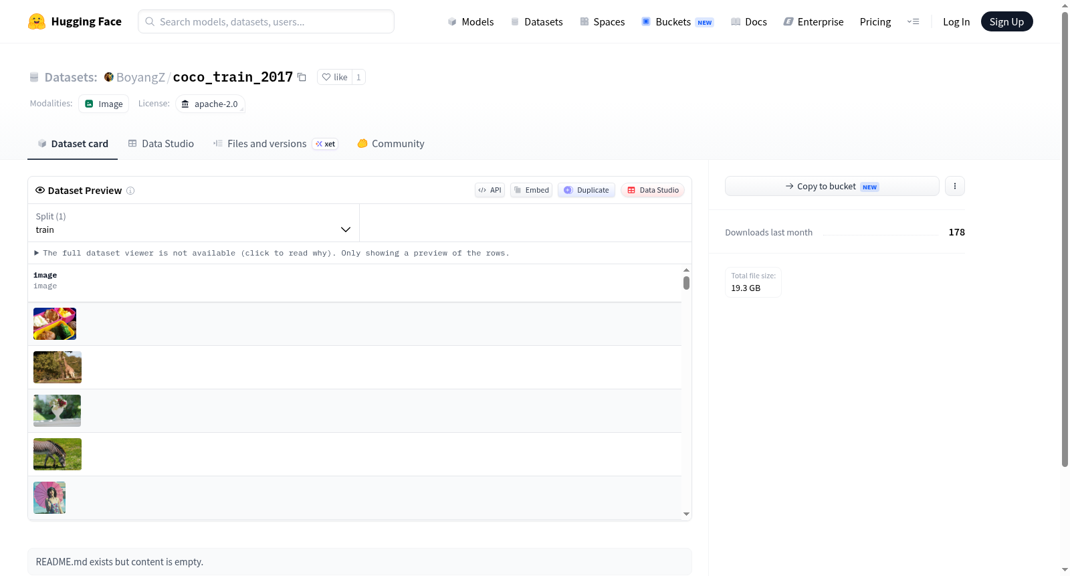1070x576 pixels.
Task: Duplicate this dataset
Action: (586, 190)
